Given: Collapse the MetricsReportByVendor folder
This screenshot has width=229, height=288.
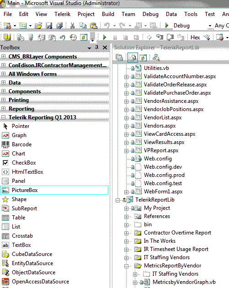Looking at the screenshot, I should pos(126,266).
